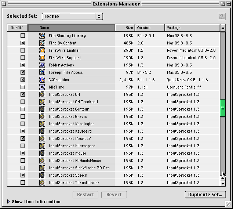
Task: Sort the list by Name column
Action: 71,28
